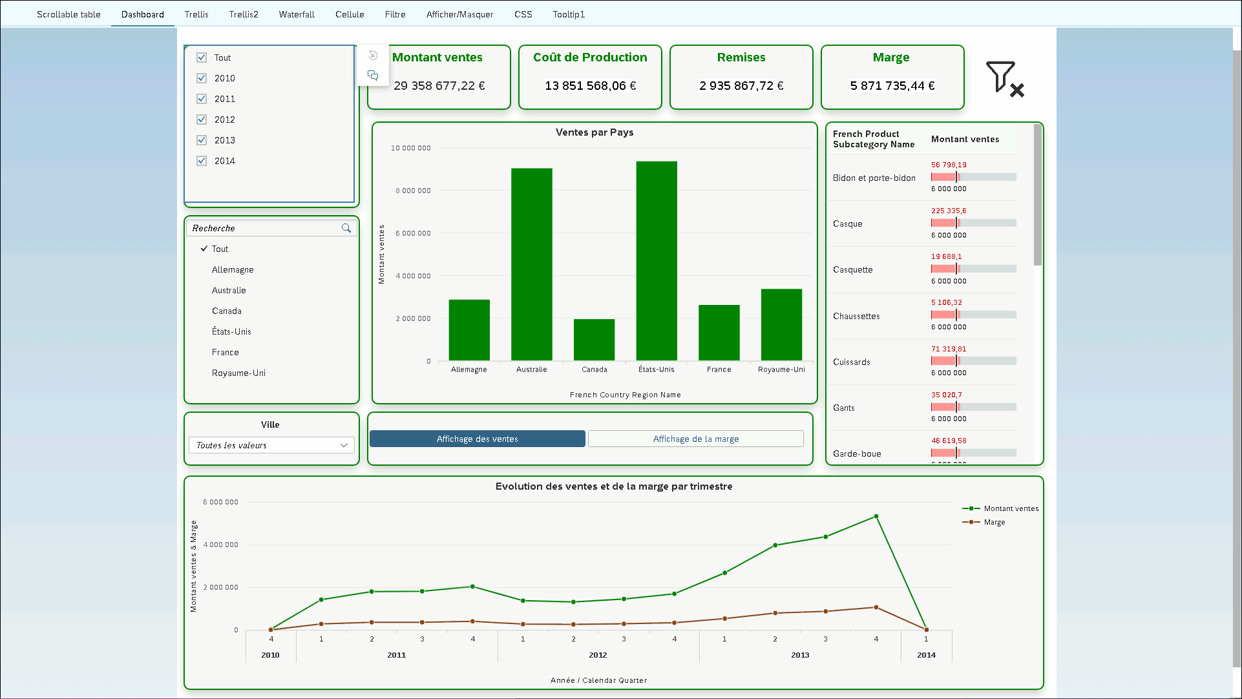Image resolution: width=1242 pixels, height=699 pixels.
Task: Click the checkmark icon next to Tout country
Action: (204, 249)
